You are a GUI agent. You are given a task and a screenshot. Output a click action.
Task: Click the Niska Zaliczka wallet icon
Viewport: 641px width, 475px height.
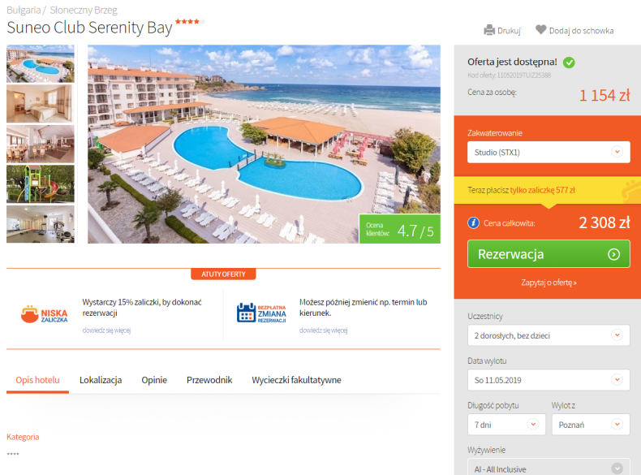pos(29,314)
